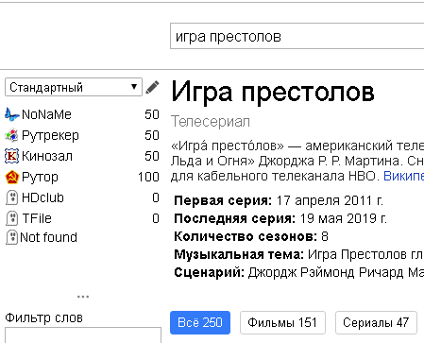
Task: Click the Музыкальная тема line
Action: 298,254
